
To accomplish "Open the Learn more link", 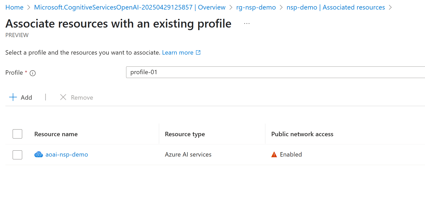I will click(177, 53).
